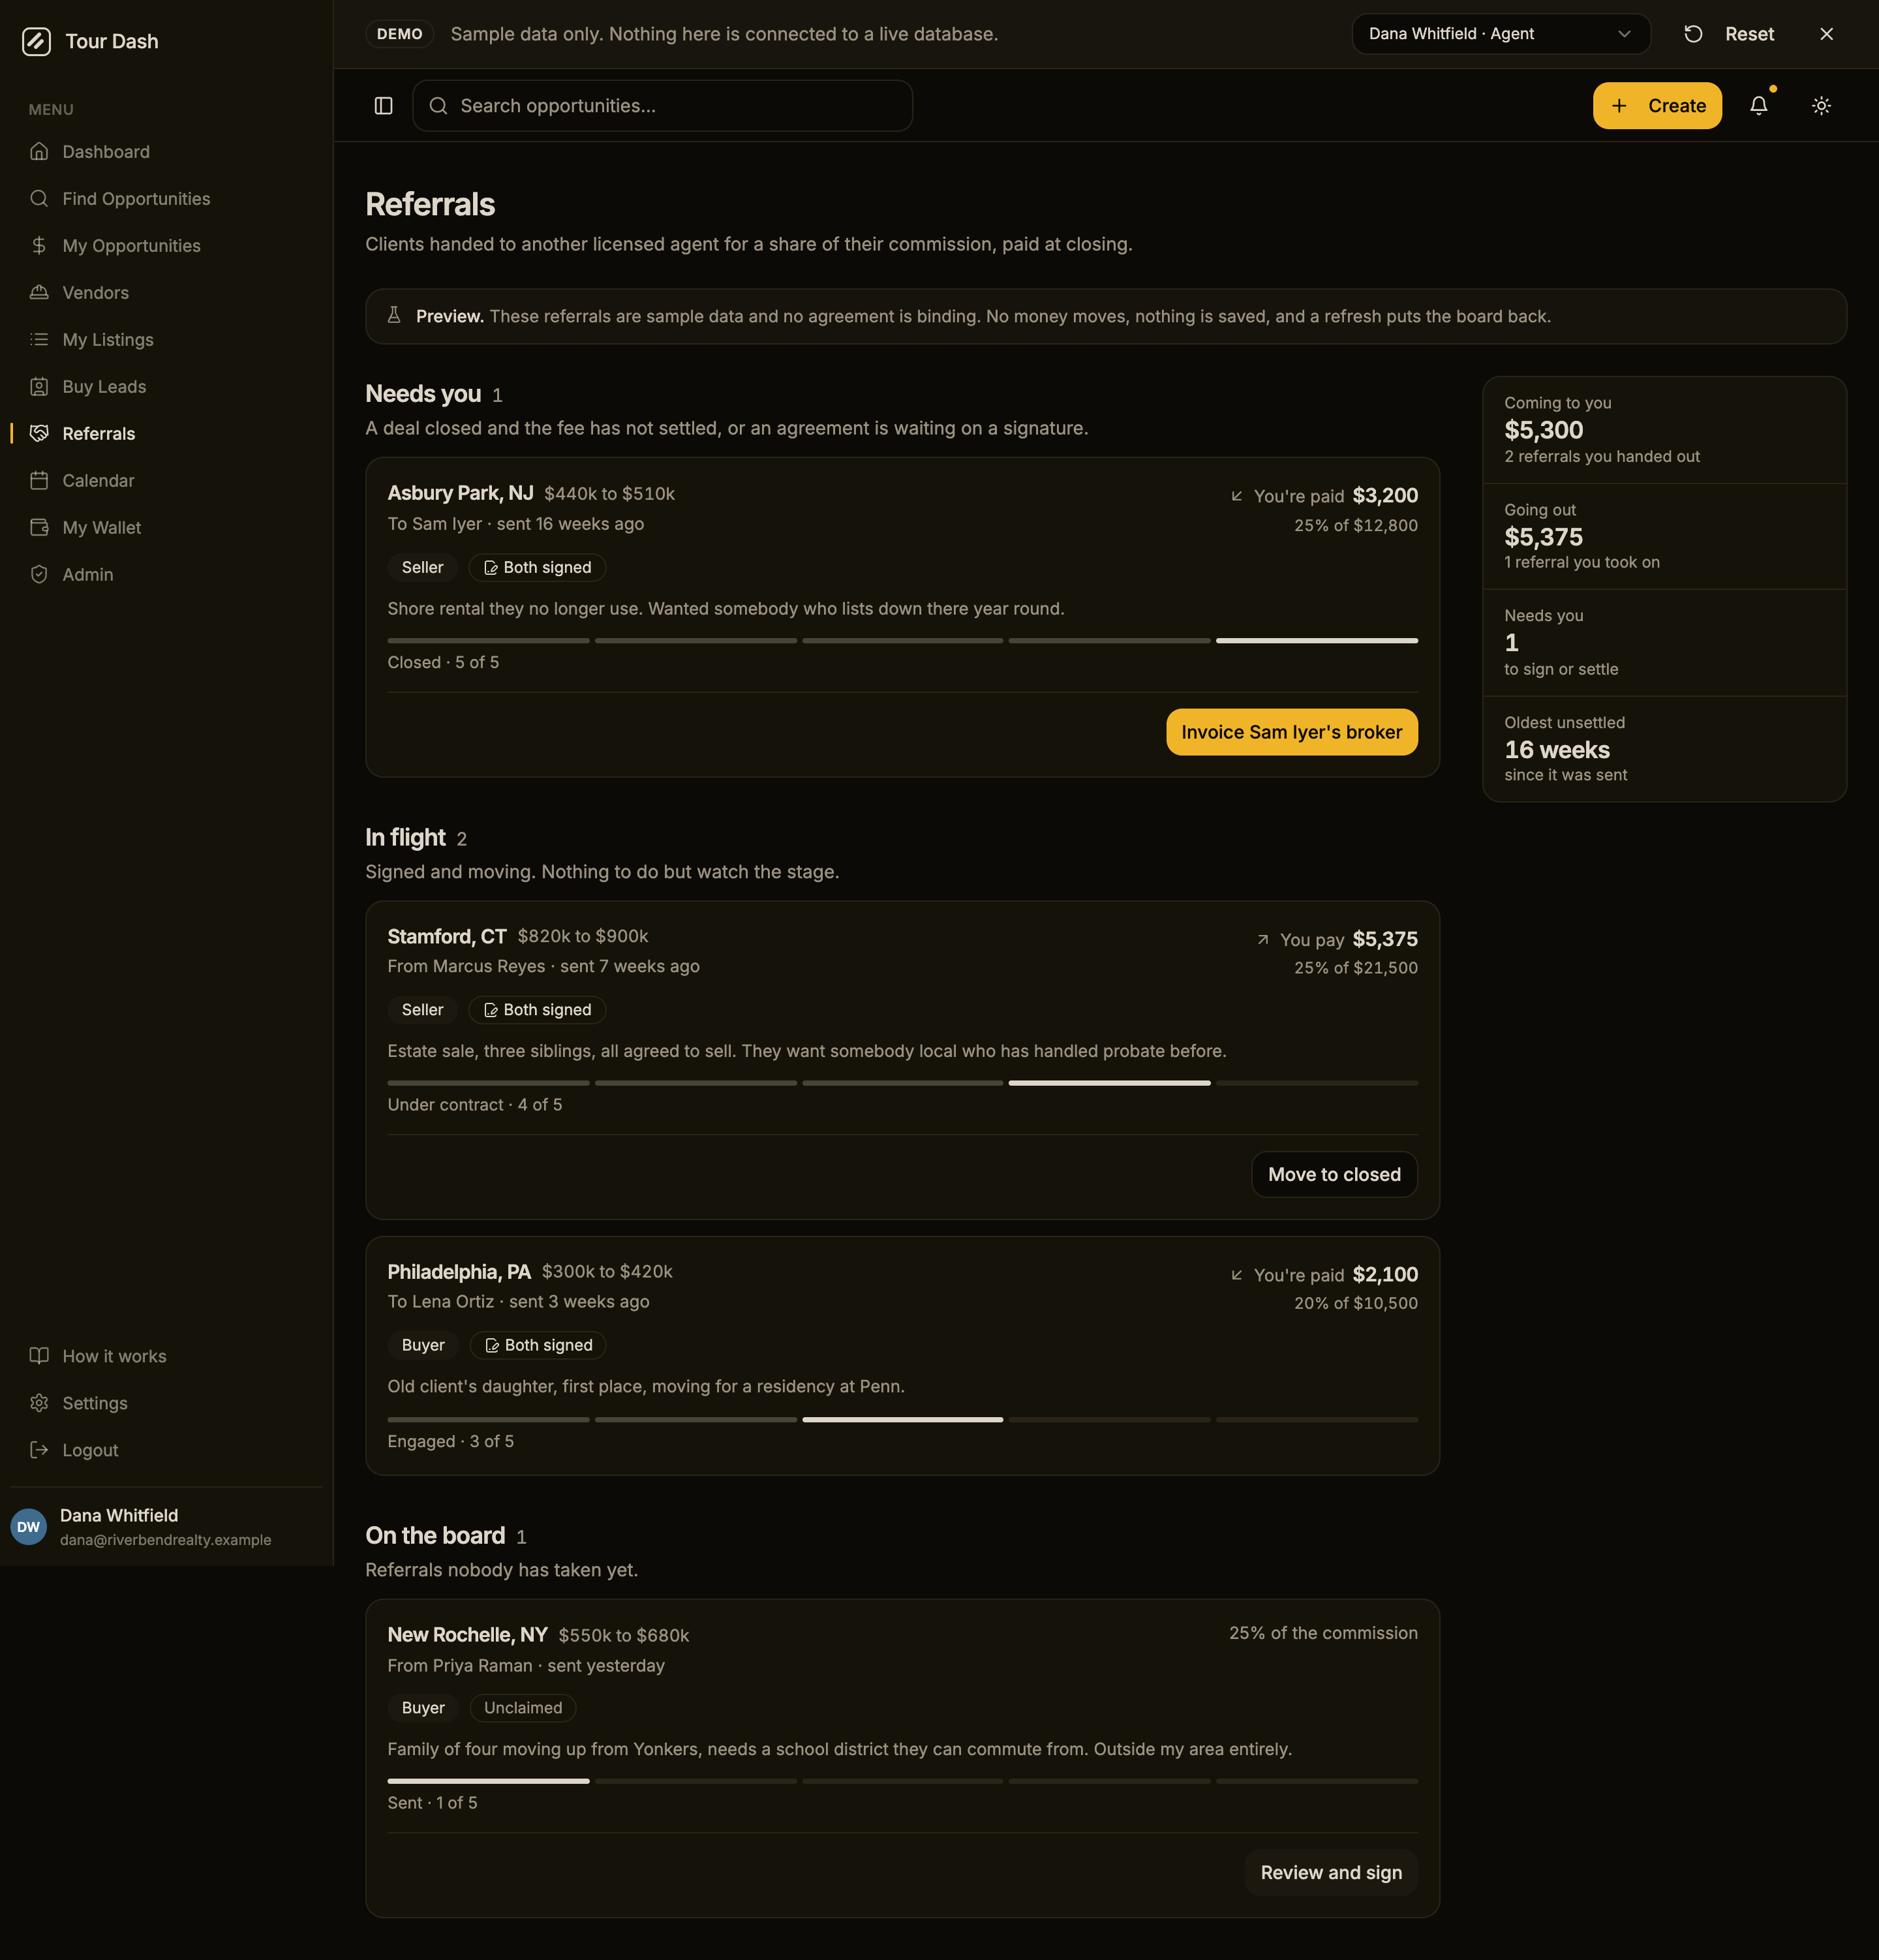This screenshot has width=1879, height=1960.
Task: Click the Coming to you $5,300 stat
Action: tap(1664, 430)
